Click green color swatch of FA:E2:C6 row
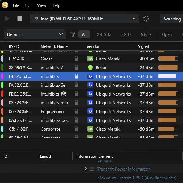Screen dimensions: 183x183 [x=2, y=85]
